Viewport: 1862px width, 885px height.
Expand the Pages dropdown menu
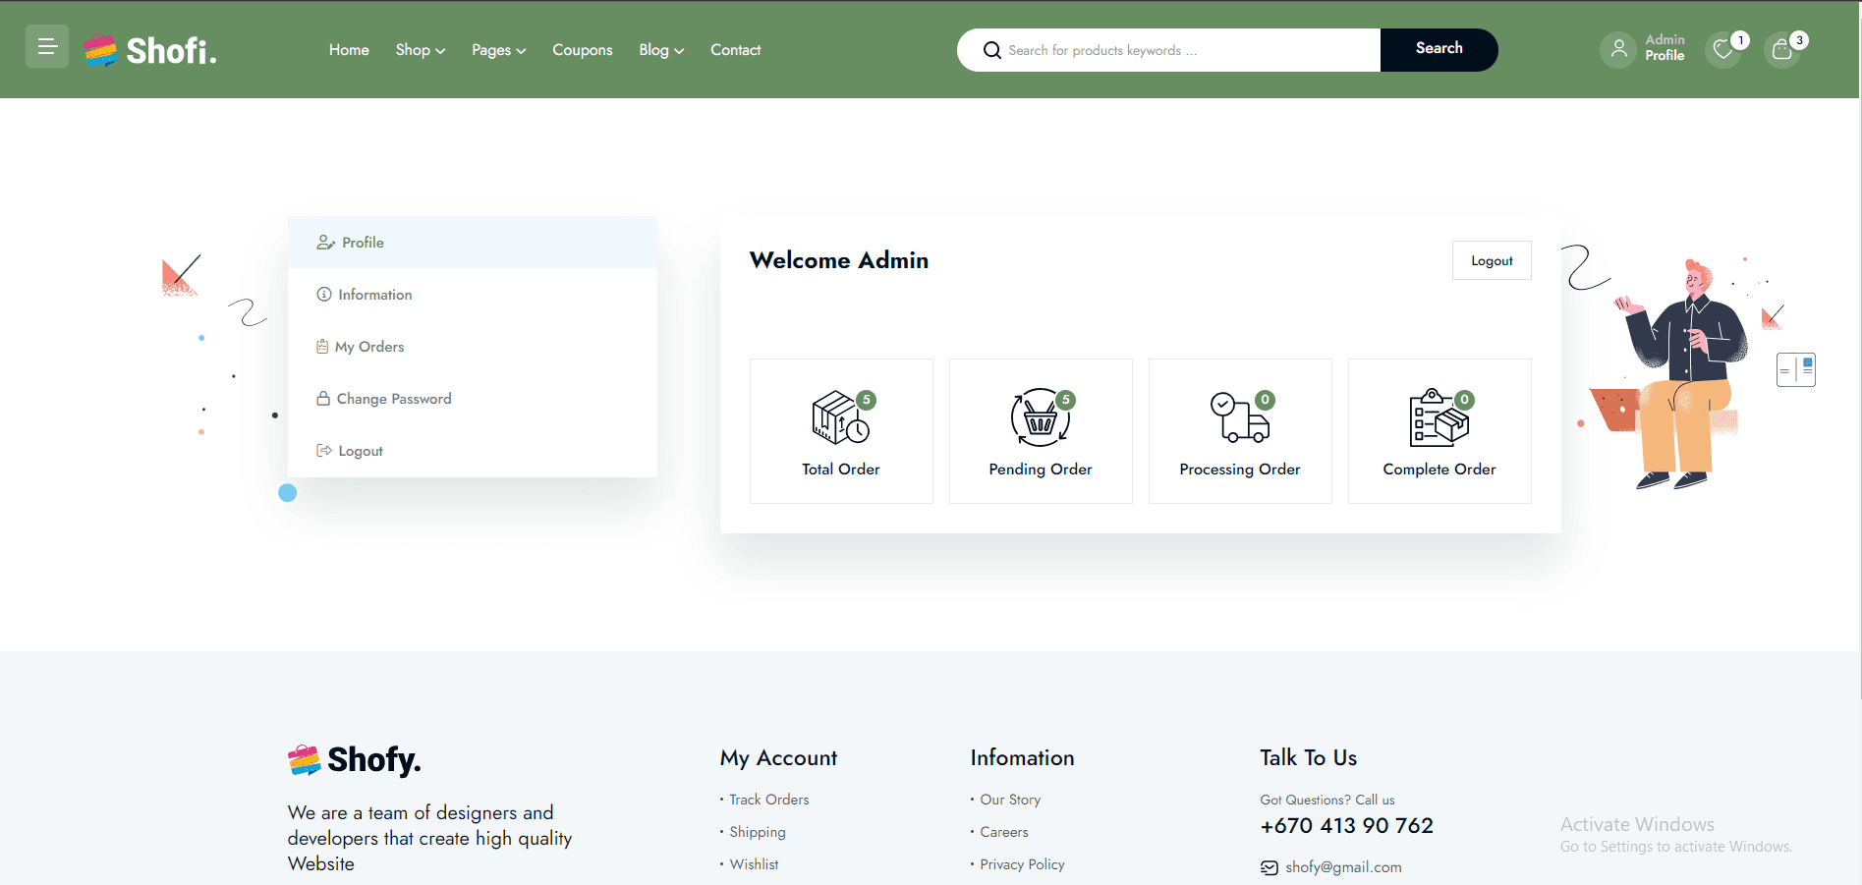pos(498,50)
